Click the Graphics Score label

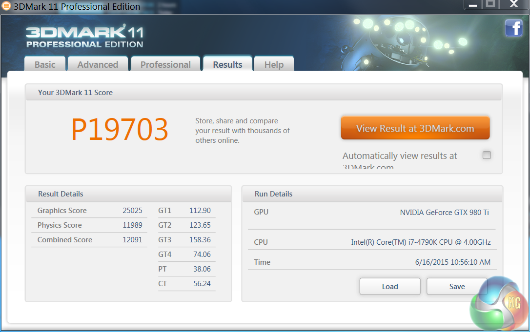tap(62, 211)
